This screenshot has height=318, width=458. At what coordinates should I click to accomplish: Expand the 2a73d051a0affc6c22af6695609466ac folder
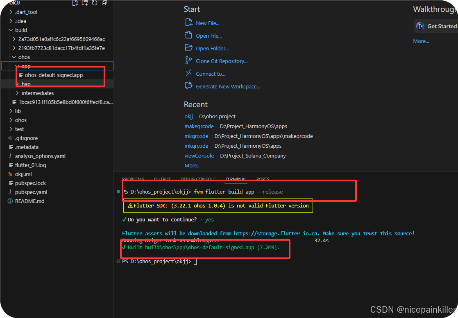[x=14, y=39]
